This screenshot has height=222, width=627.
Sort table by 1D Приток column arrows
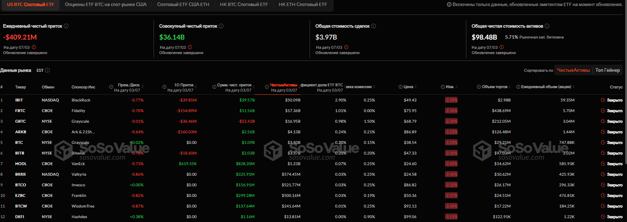click(x=196, y=87)
